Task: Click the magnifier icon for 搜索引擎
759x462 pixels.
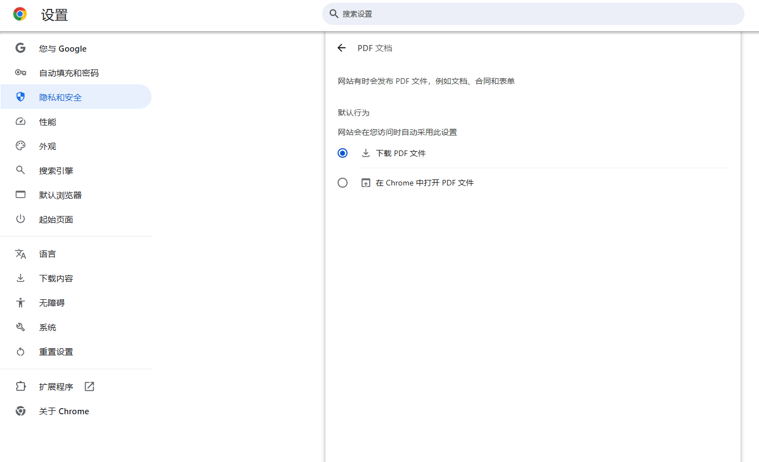Action: 21,170
